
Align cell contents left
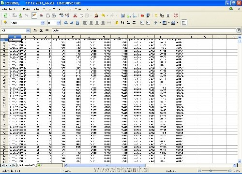[x=85, y=23]
